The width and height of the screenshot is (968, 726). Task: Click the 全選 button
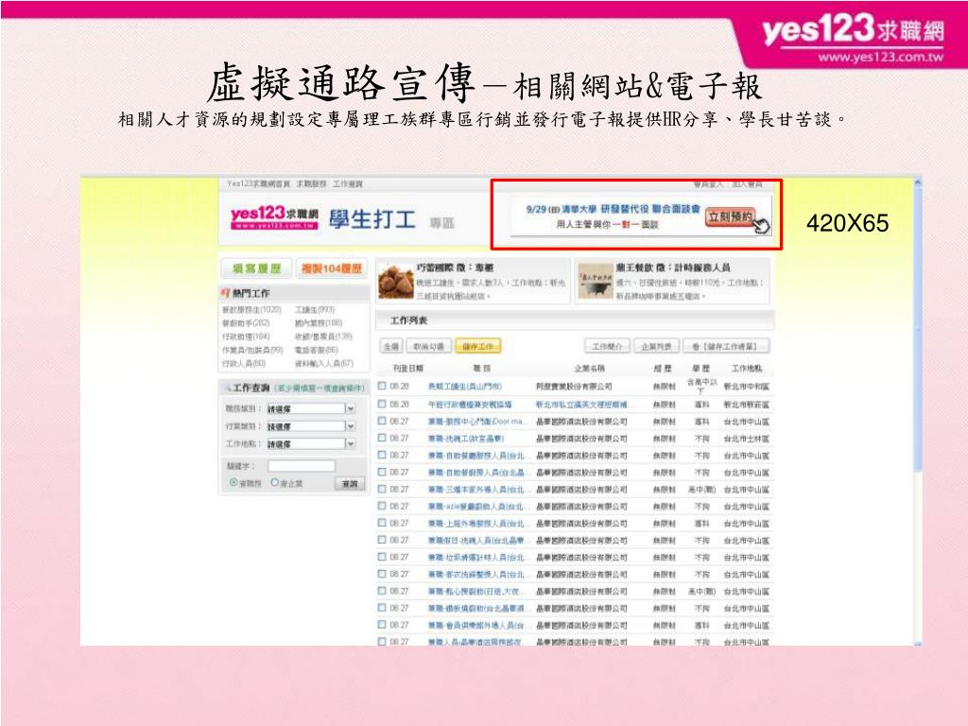390,346
